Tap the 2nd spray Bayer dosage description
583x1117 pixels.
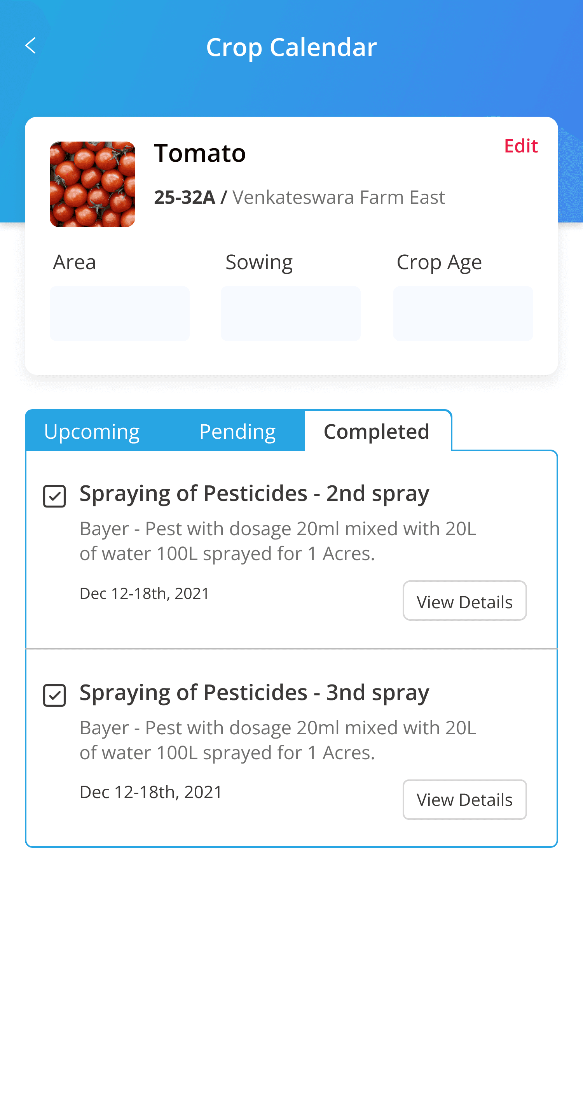pyautogui.click(x=278, y=541)
